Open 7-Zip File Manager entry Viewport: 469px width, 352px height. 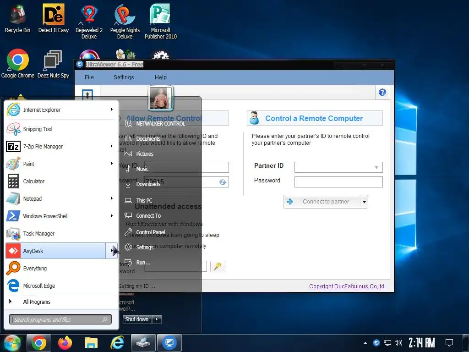[55, 146]
